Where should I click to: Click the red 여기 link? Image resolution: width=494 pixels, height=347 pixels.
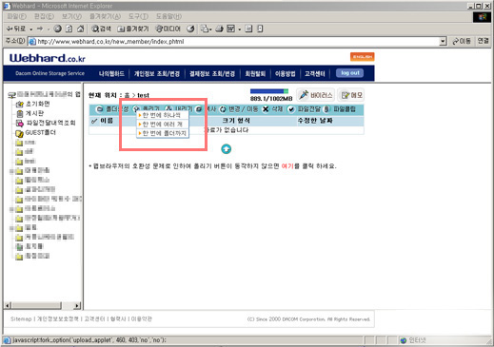tap(287, 166)
